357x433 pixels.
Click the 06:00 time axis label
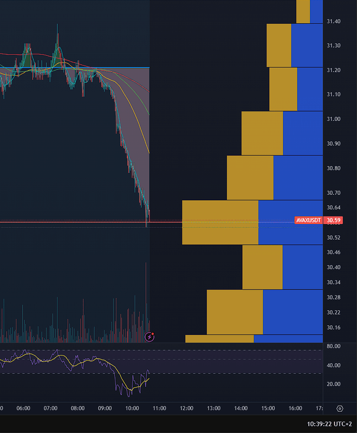coord(23,408)
